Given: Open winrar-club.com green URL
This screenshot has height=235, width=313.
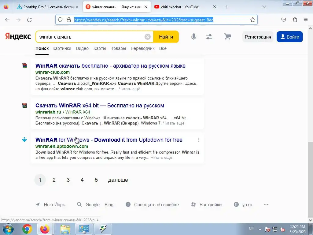Looking at the screenshot, I should (x=53, y=72).
